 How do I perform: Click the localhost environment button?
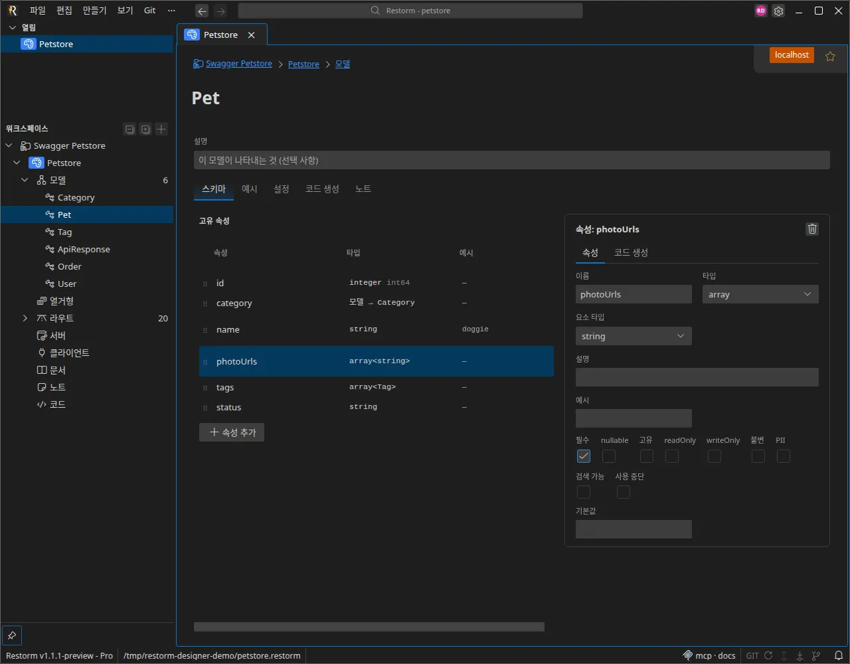(792, 55)
